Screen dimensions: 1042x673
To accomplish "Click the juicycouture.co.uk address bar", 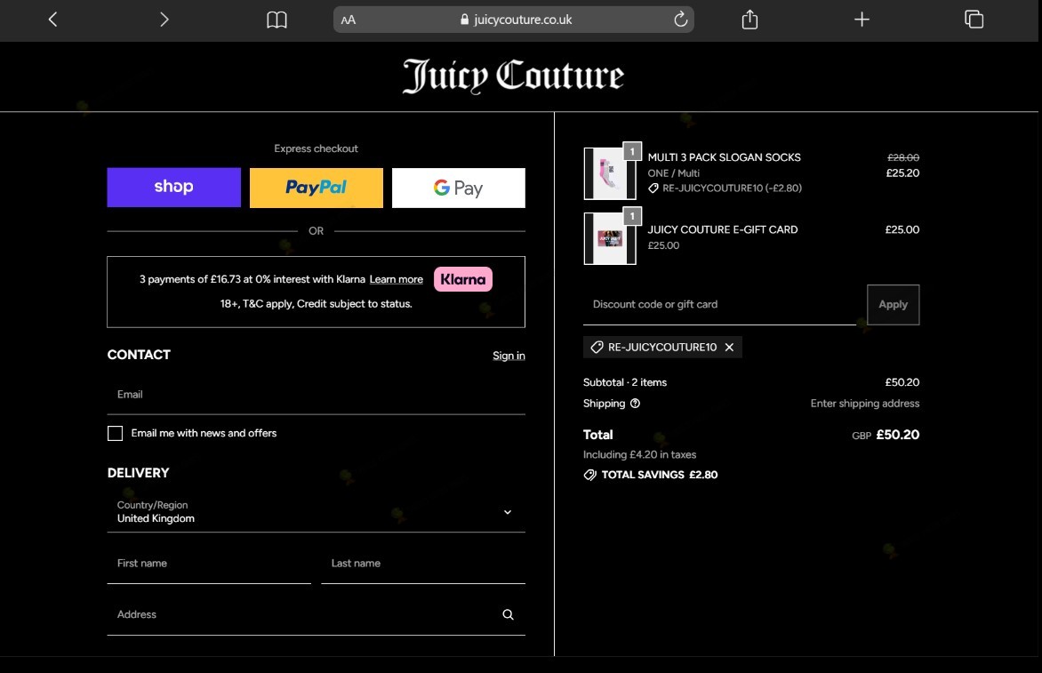I will 514,20.
